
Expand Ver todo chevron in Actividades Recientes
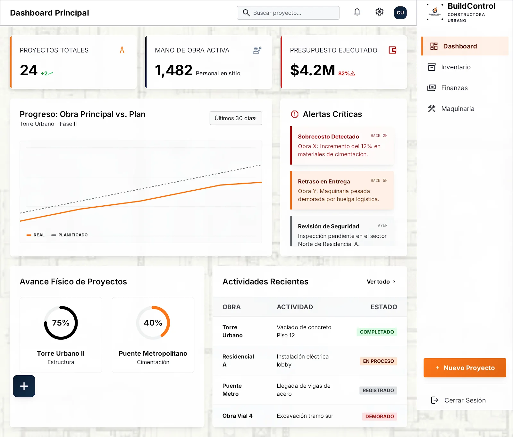pos(394,282)
